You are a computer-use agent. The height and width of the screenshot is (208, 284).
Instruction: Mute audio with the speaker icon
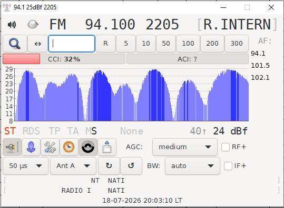click(x=12, y=25)
